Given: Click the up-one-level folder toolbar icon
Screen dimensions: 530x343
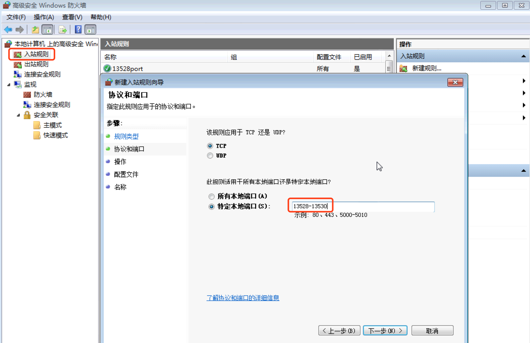Looking at the screenshot, I should point(35,30).
